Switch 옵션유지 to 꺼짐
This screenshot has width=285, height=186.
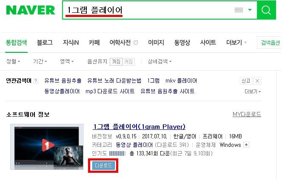pyautogui.click(x=116, y=62)
